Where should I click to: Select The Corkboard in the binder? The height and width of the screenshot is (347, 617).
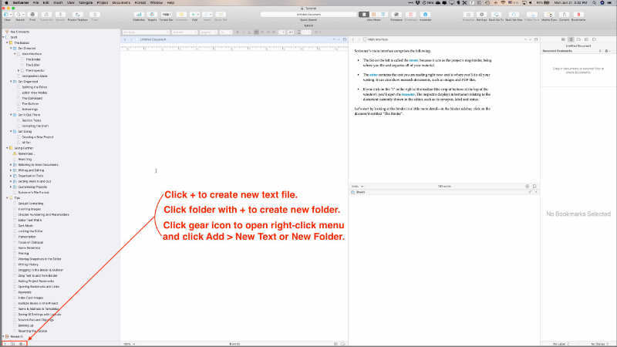click(32, 99)
